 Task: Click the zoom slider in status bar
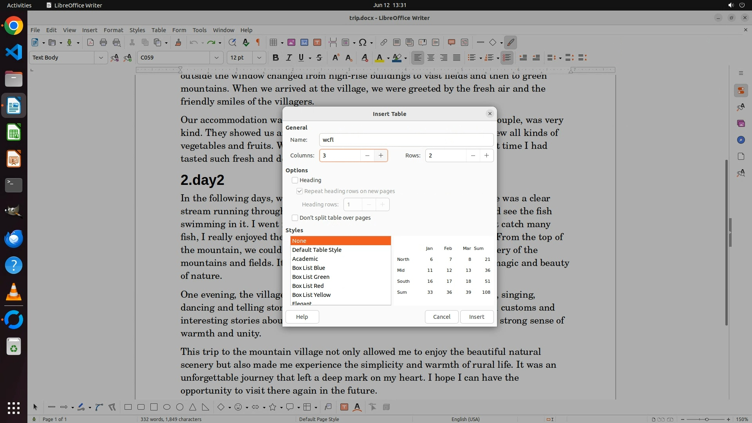[x=707, y=419]
